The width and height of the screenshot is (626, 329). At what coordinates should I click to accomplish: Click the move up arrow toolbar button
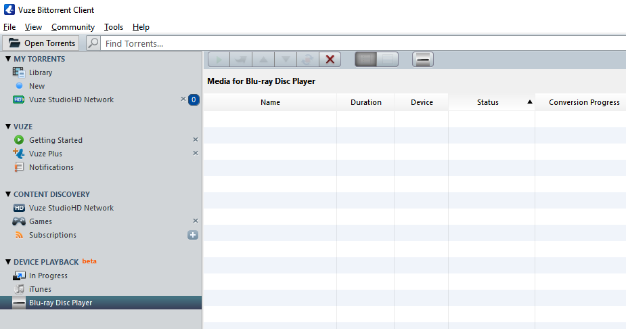click(263, 60)
